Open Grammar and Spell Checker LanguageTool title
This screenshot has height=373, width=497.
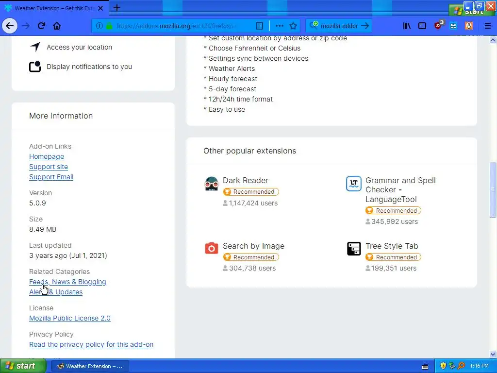[x=400, y=190]
